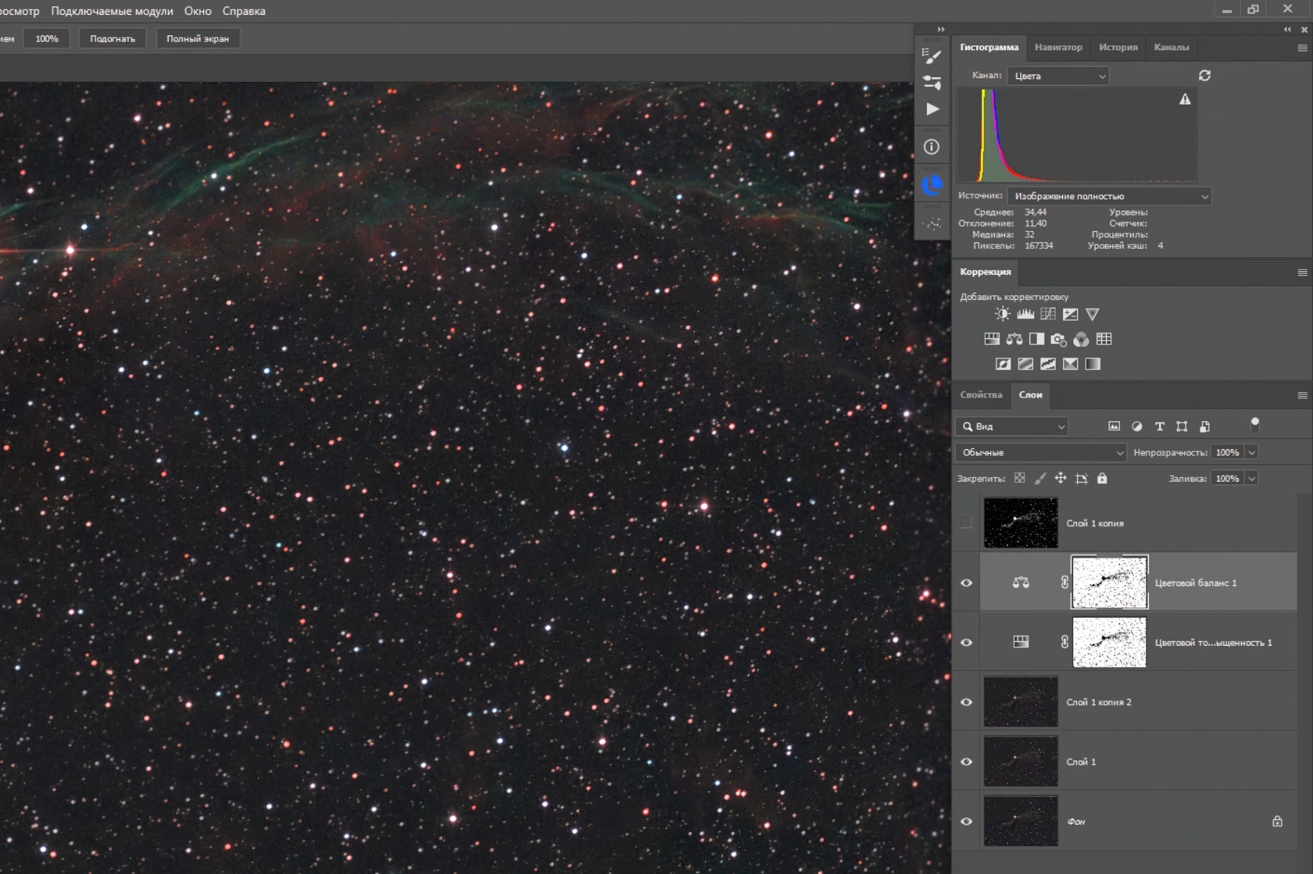Viewport: 1313px width, 874px height.
Task: Hide the "Цветовой баланс 1" adjustment layer
Action: pos(966,583)
